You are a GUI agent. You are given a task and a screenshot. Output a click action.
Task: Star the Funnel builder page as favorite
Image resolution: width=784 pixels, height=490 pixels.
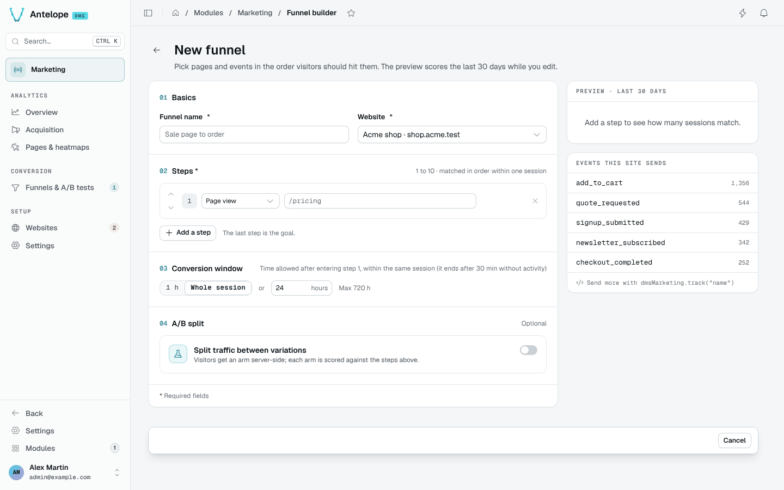pyautogui.click(x=351, y=13)
